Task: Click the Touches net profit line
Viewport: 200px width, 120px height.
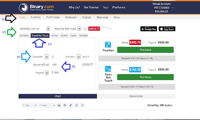Action: pos(137,58)
